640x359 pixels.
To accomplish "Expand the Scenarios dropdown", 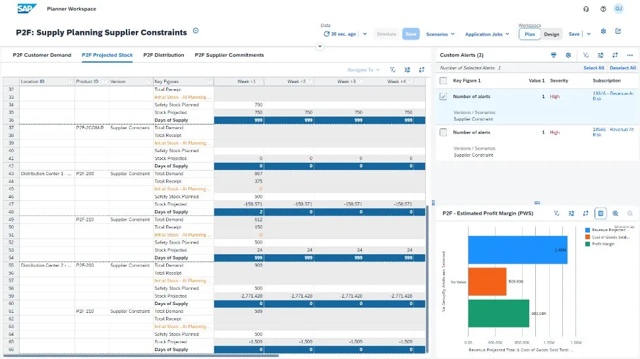I will (x=440, y=34).
